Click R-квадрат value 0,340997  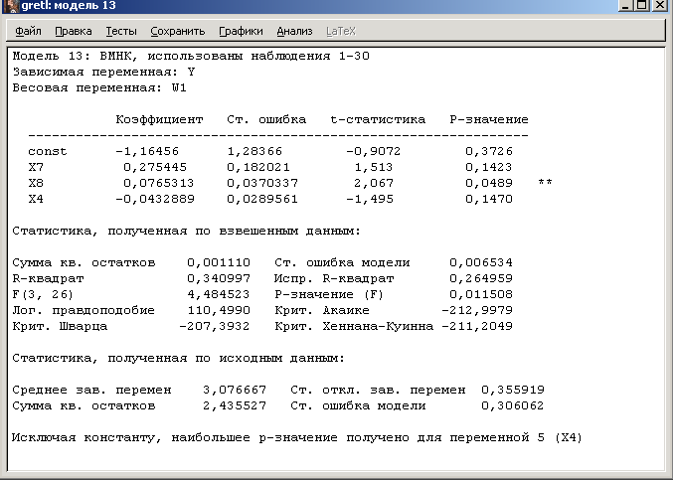pos(219,278)
